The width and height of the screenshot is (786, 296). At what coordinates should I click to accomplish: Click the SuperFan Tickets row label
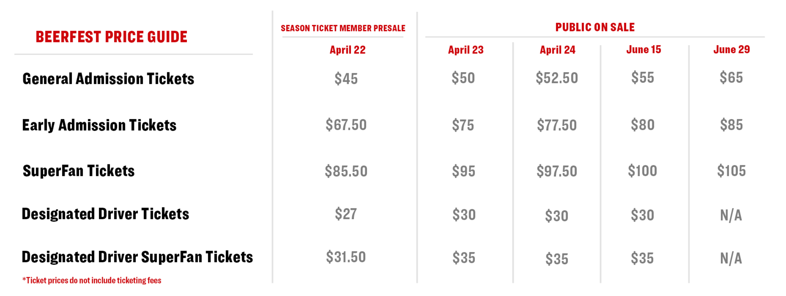pos(79,171)
